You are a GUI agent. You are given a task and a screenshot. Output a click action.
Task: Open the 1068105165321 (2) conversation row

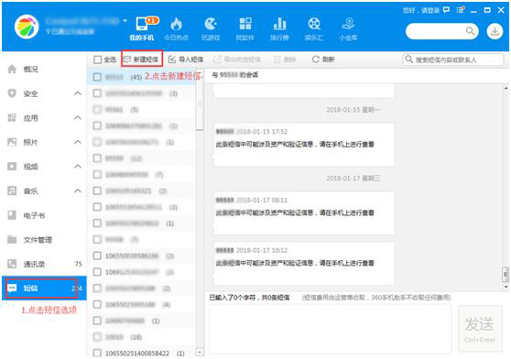pyautogui.click(x=142, y=190)
